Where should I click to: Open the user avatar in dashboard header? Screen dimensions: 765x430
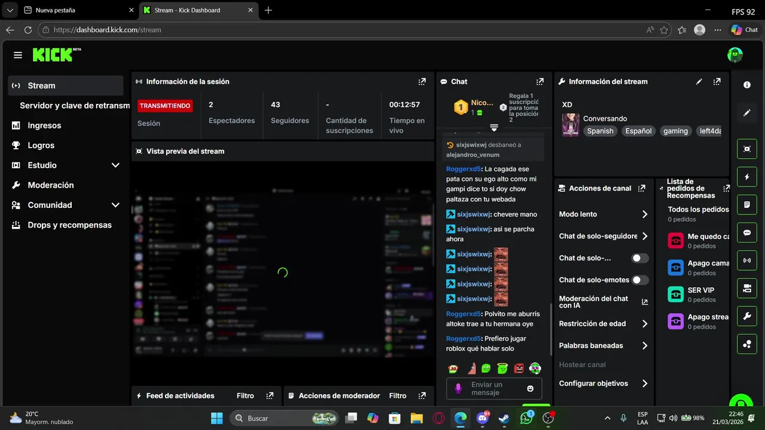(x=735, y=55)
